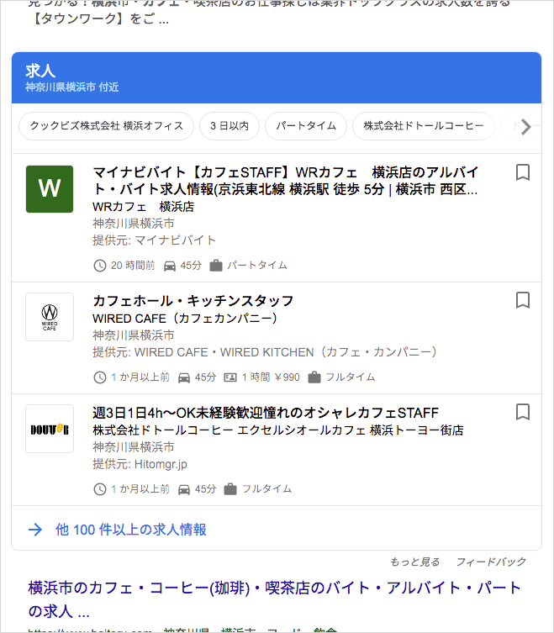Click the フィードバック link
The height and width of the screenshot is (633, 554).
click(x=491, y=562)
